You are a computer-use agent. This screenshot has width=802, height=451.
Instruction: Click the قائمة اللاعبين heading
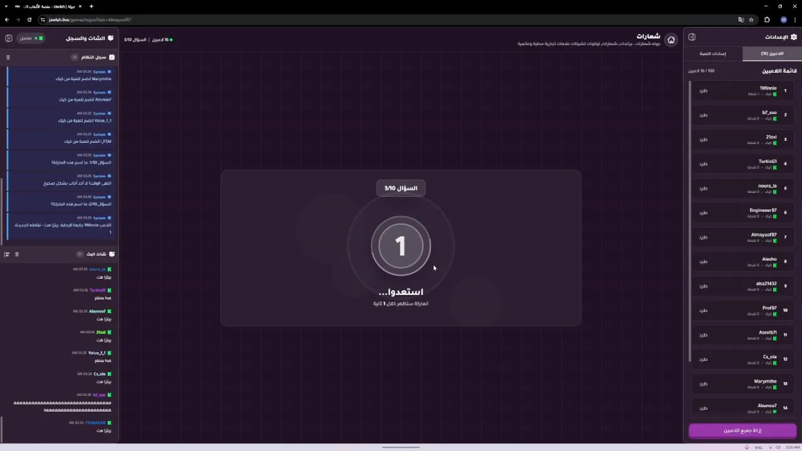[779, 71]
